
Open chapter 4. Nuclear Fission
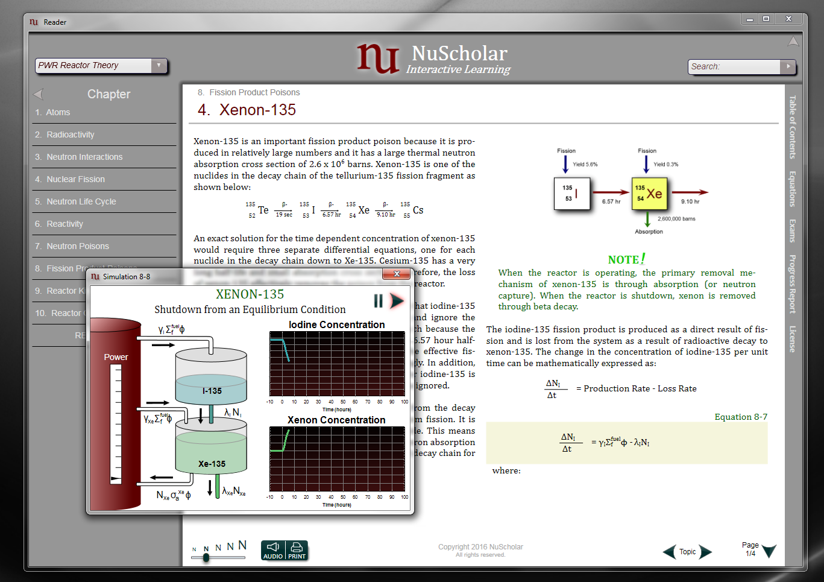(104, 179)
